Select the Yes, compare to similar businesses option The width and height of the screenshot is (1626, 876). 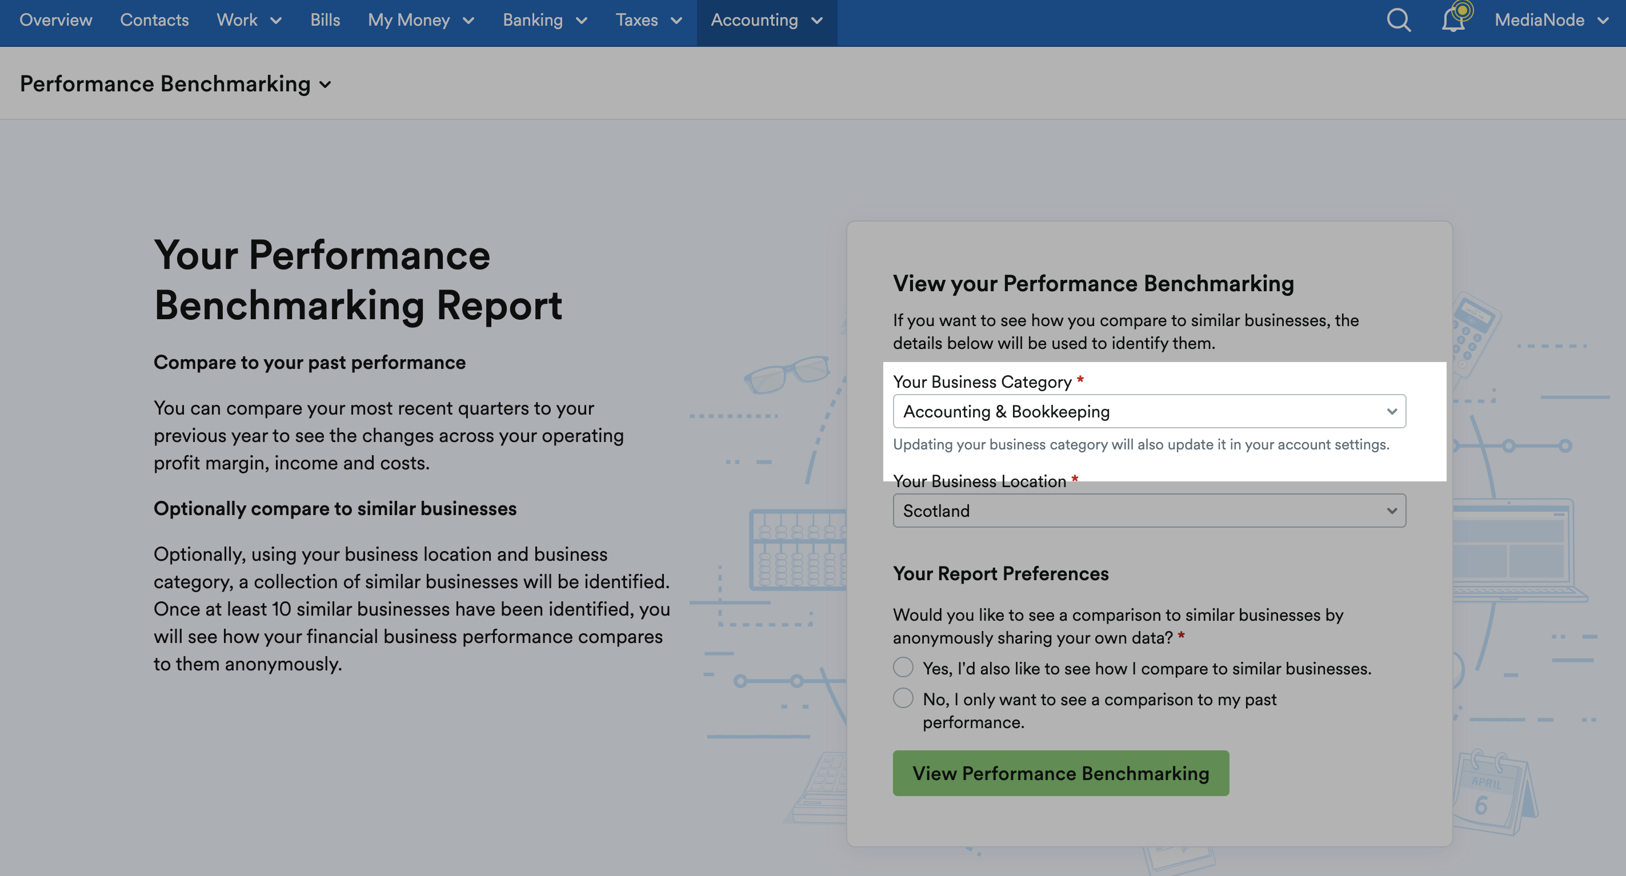[903, 667]
